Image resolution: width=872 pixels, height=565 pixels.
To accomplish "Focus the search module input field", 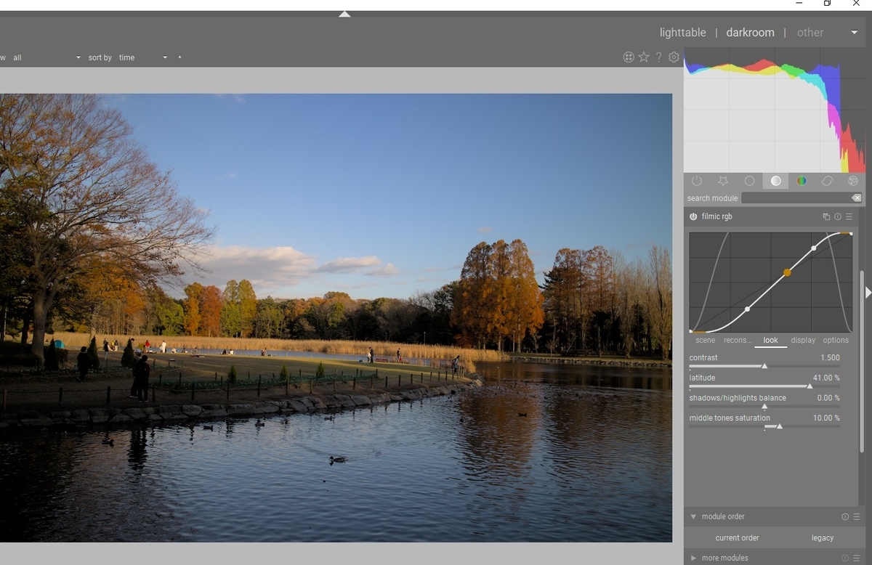I will (x=796, y=198).
